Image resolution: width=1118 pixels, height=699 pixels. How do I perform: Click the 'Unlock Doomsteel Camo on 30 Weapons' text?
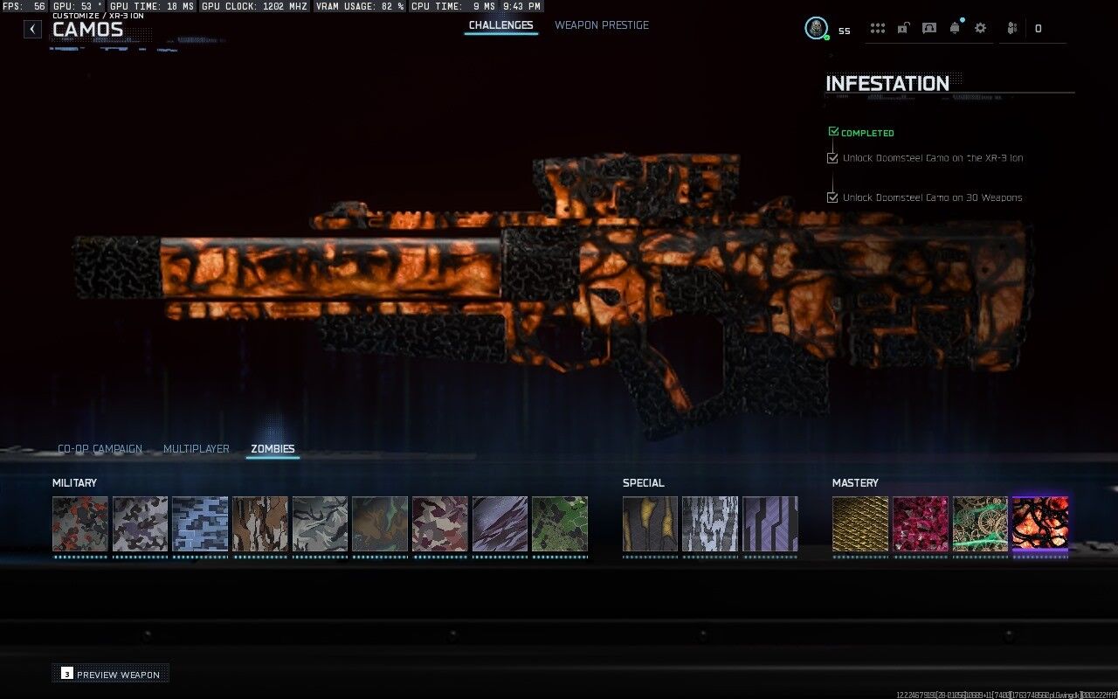pos(932,197)
